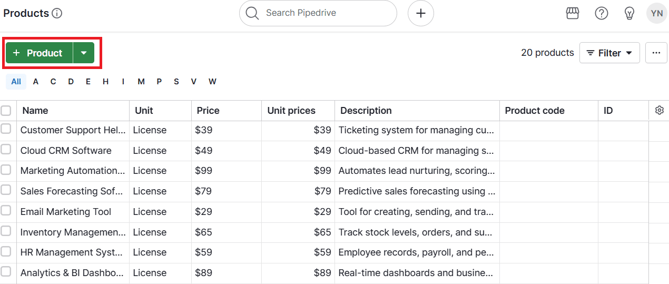669x284 pixels.
Task: Filter products by letter A
Action: tap(36, 81)
